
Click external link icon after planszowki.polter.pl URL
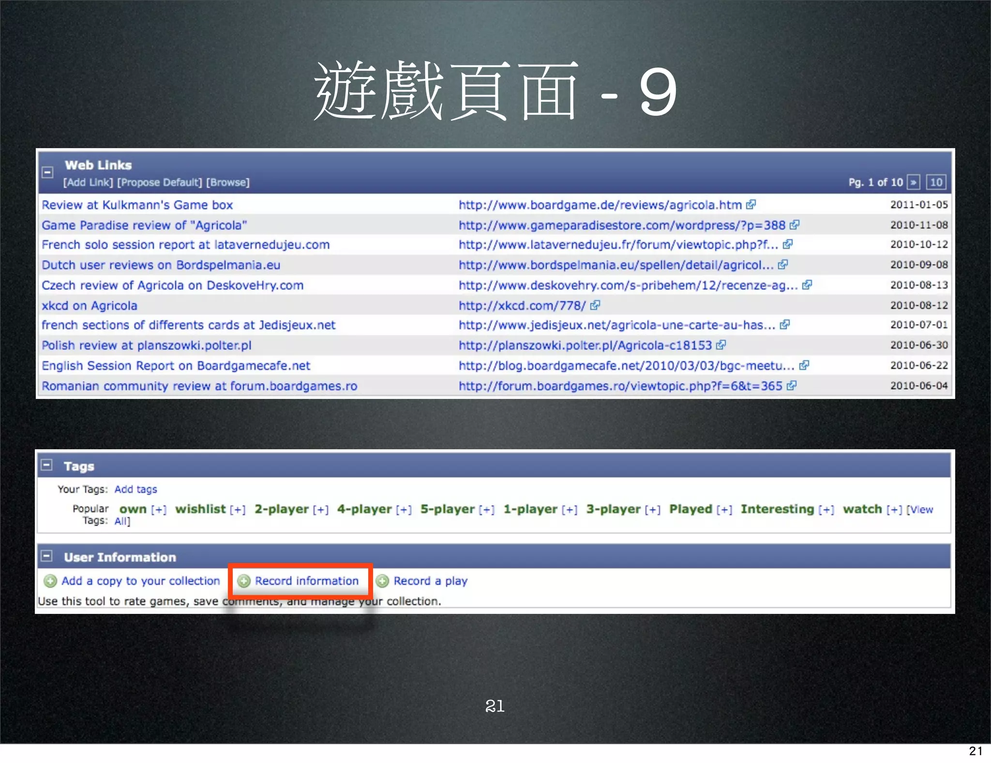tap(721, 345)
